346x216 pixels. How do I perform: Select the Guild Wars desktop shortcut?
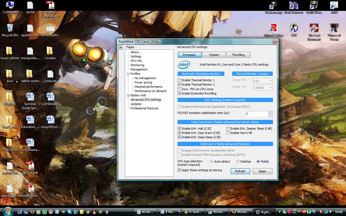314,7
